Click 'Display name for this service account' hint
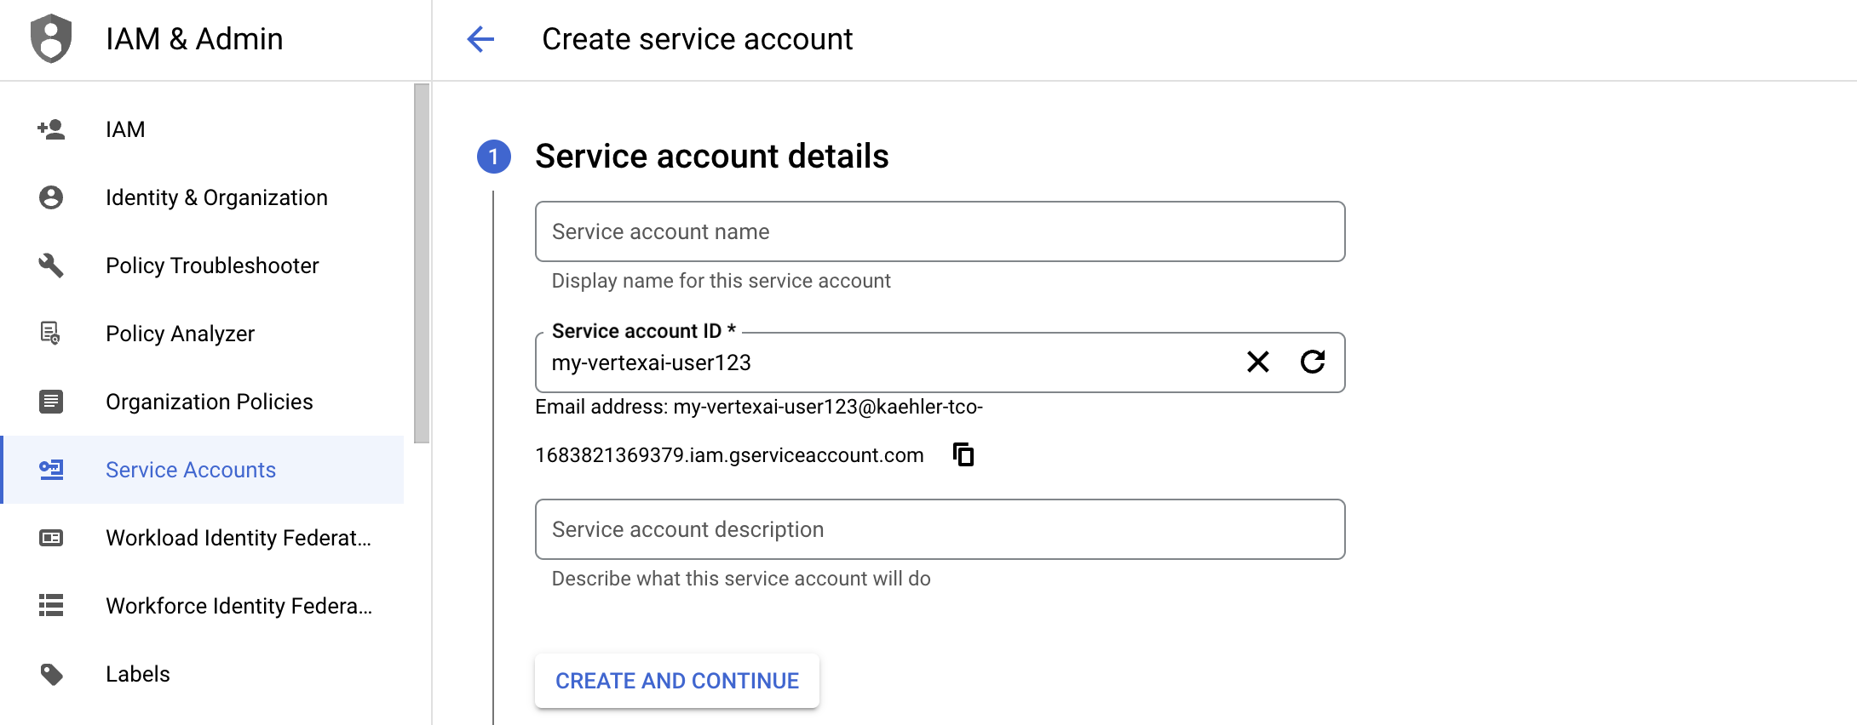1857x725 pixels. (721, 281)
